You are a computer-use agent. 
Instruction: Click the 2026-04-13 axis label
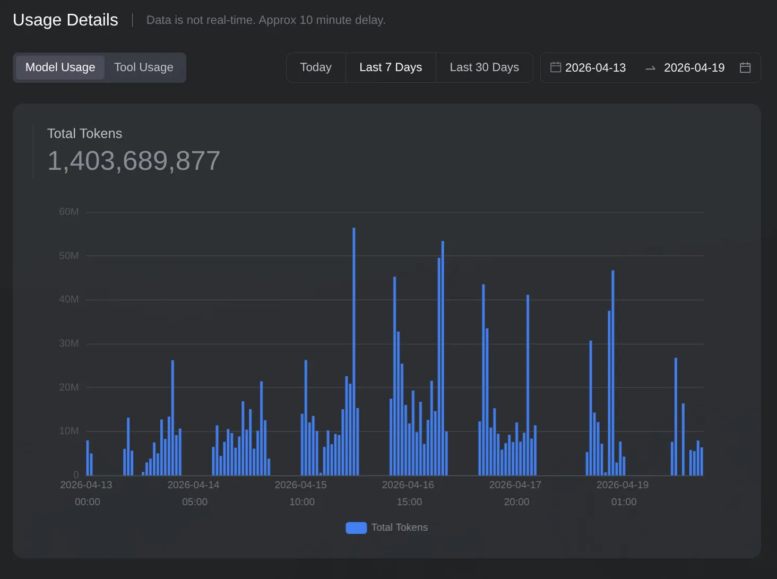pyautogui.click(x=88, y=485)
